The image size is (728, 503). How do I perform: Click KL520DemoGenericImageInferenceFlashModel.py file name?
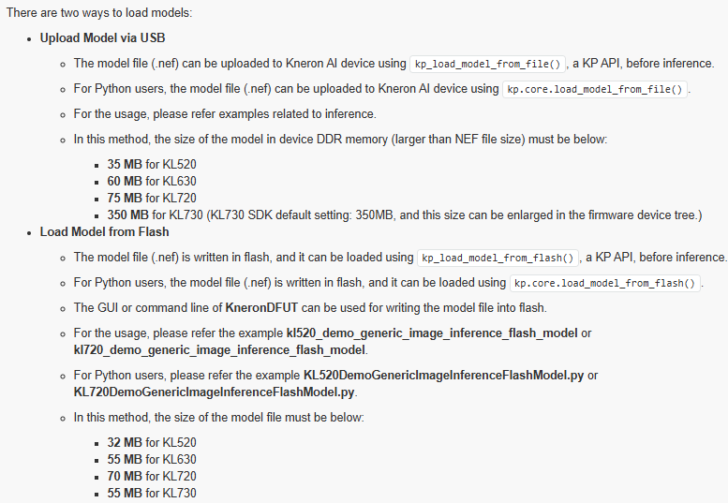pos(443,376)
